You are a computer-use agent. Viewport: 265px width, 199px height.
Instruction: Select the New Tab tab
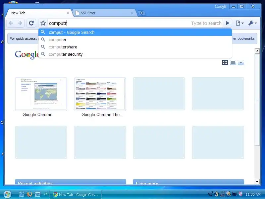tap(38, 13)
